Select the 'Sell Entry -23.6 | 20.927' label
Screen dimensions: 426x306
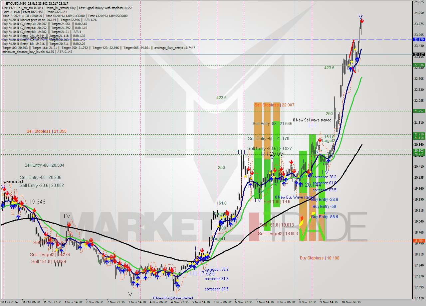pos(270,148)
